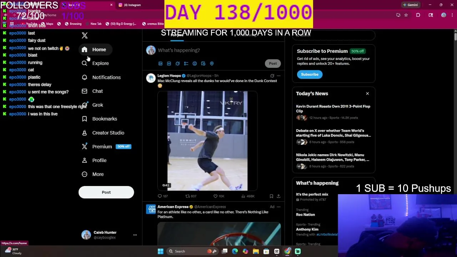Open Copilot from taskbar
This screenshot has width=457, height=257.
pyautogui.click(x=245, y=251)
